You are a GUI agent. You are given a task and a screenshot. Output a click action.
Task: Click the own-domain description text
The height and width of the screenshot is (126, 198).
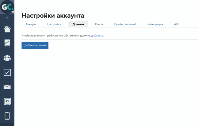(56, 36)
